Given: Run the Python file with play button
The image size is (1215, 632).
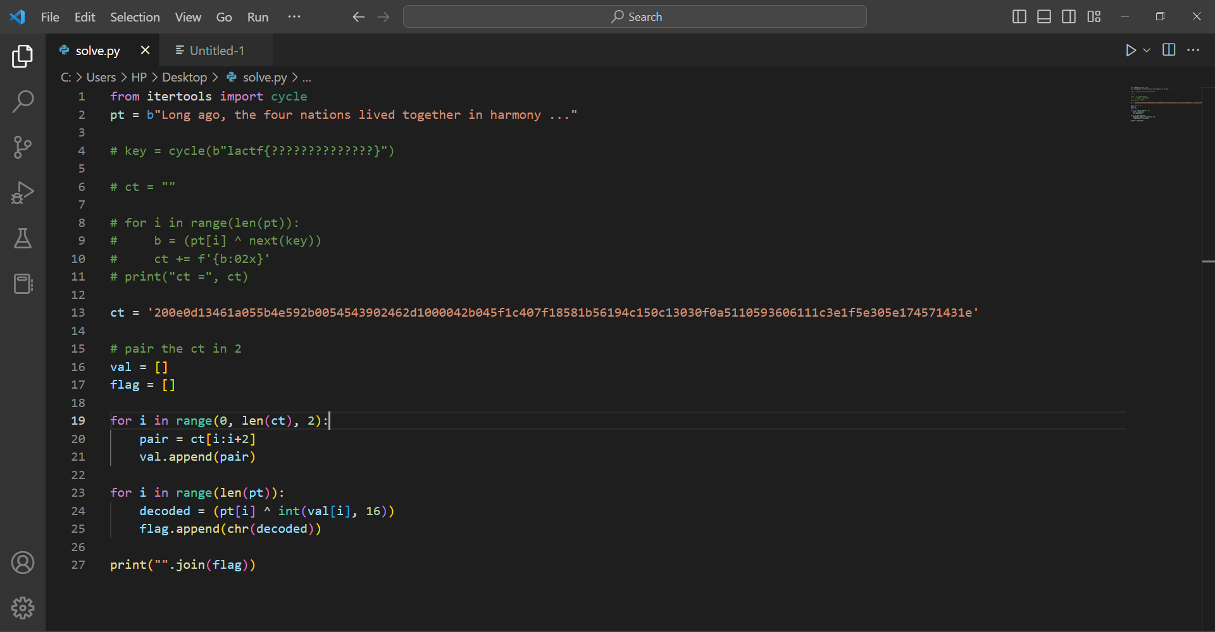Looking at the screenshot, I should pos(1131,50).
